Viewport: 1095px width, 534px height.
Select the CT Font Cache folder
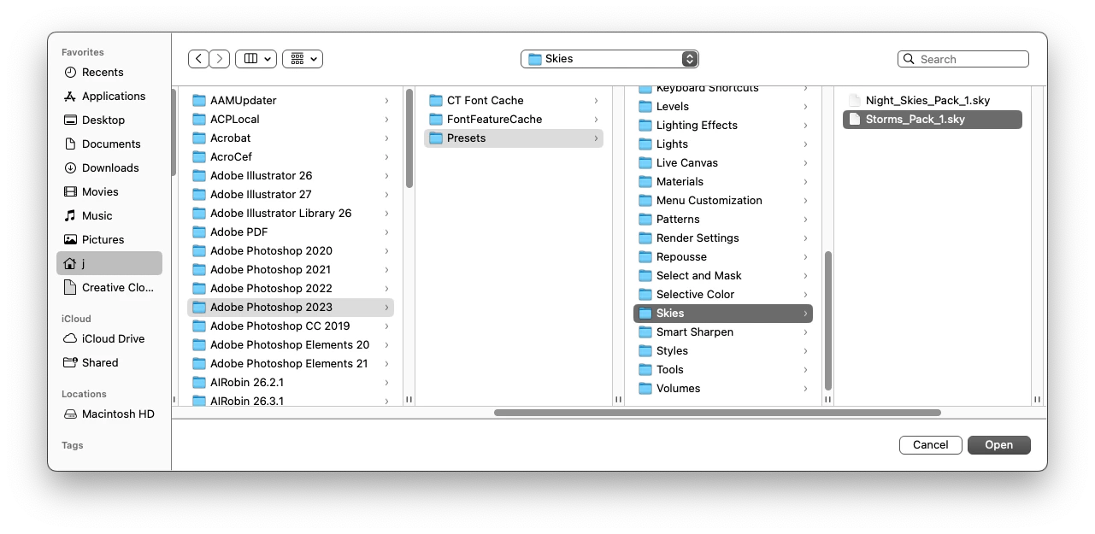pyautogui.click(x=514, y=101)
